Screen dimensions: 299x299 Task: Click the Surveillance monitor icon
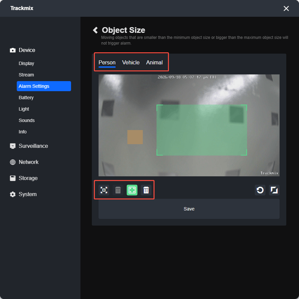(x=13, y=146)
